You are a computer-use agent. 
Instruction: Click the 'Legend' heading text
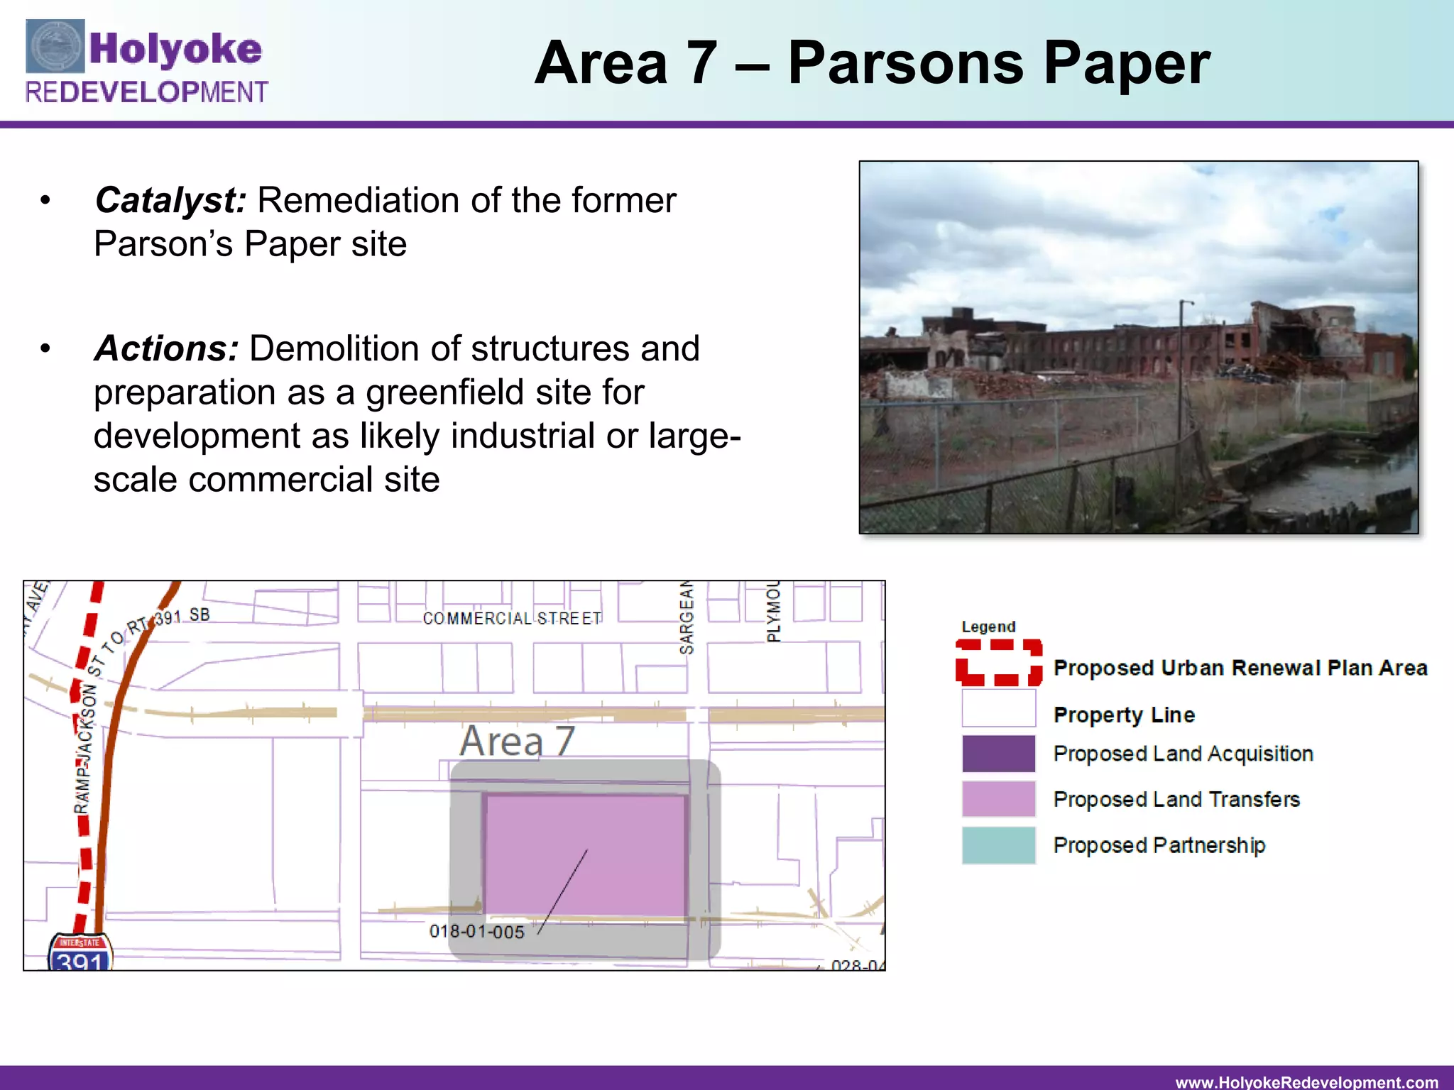click(988, 627)
